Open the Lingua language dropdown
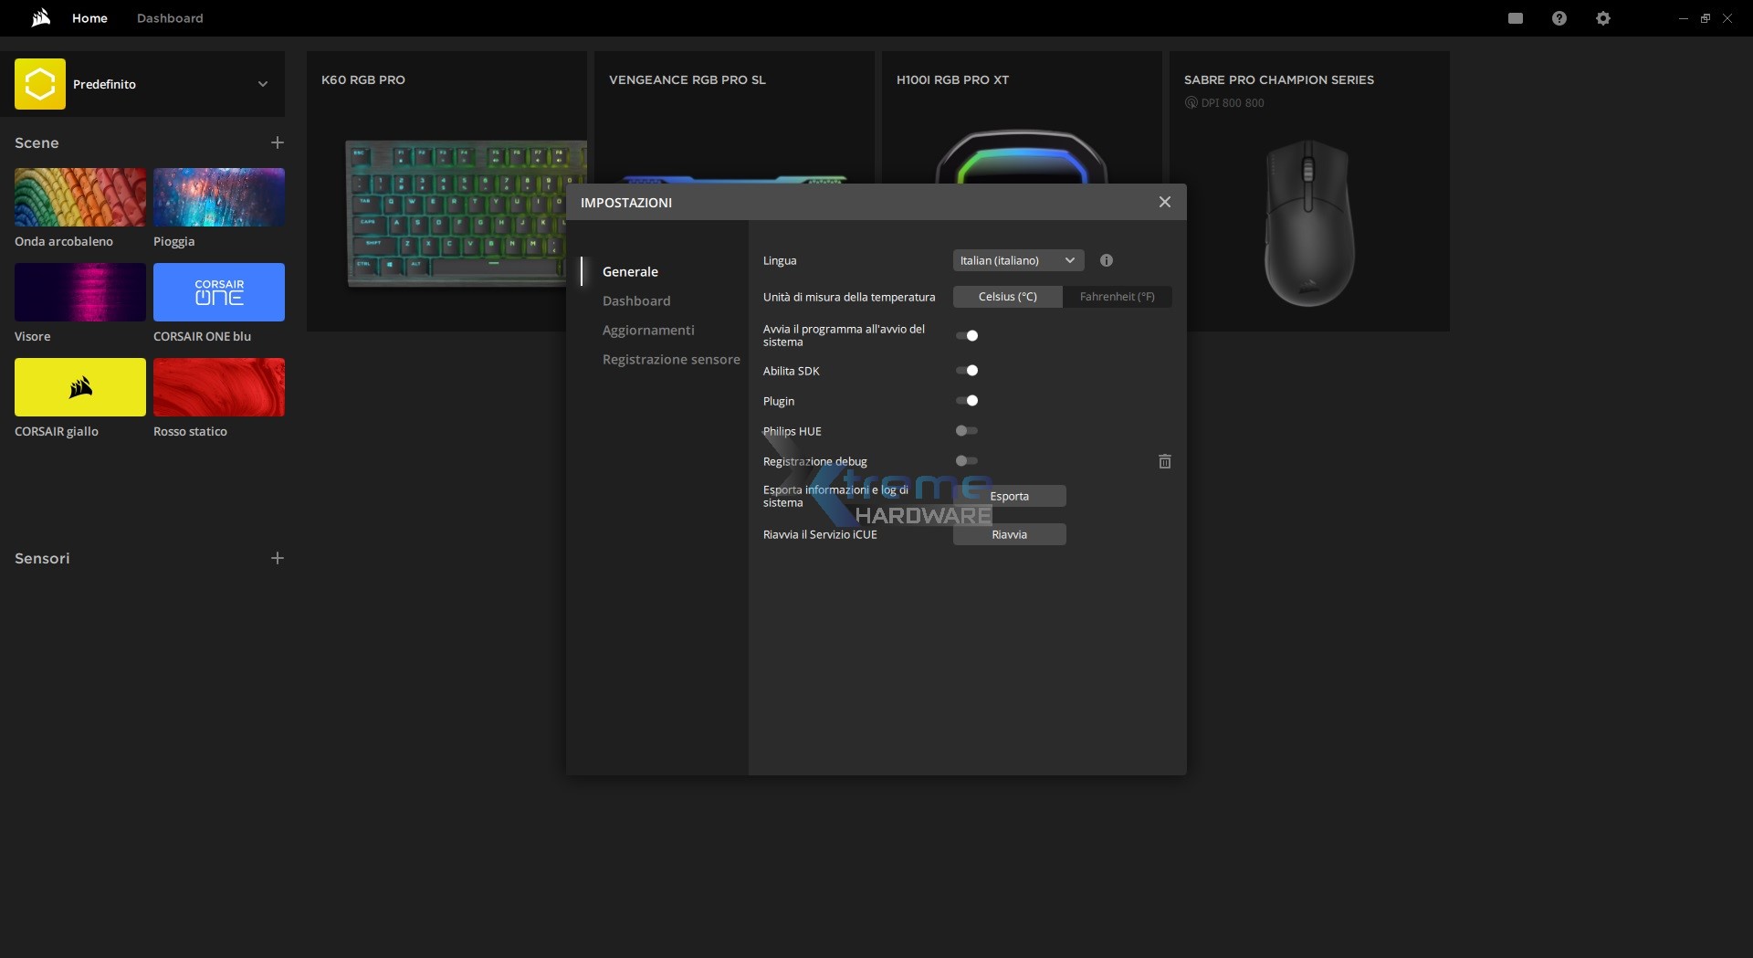Screen dimensions: 1753x958 (1018, 260)
